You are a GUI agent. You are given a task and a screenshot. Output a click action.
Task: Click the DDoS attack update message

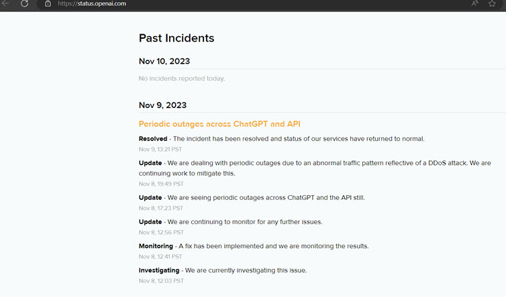coord(315,168)
